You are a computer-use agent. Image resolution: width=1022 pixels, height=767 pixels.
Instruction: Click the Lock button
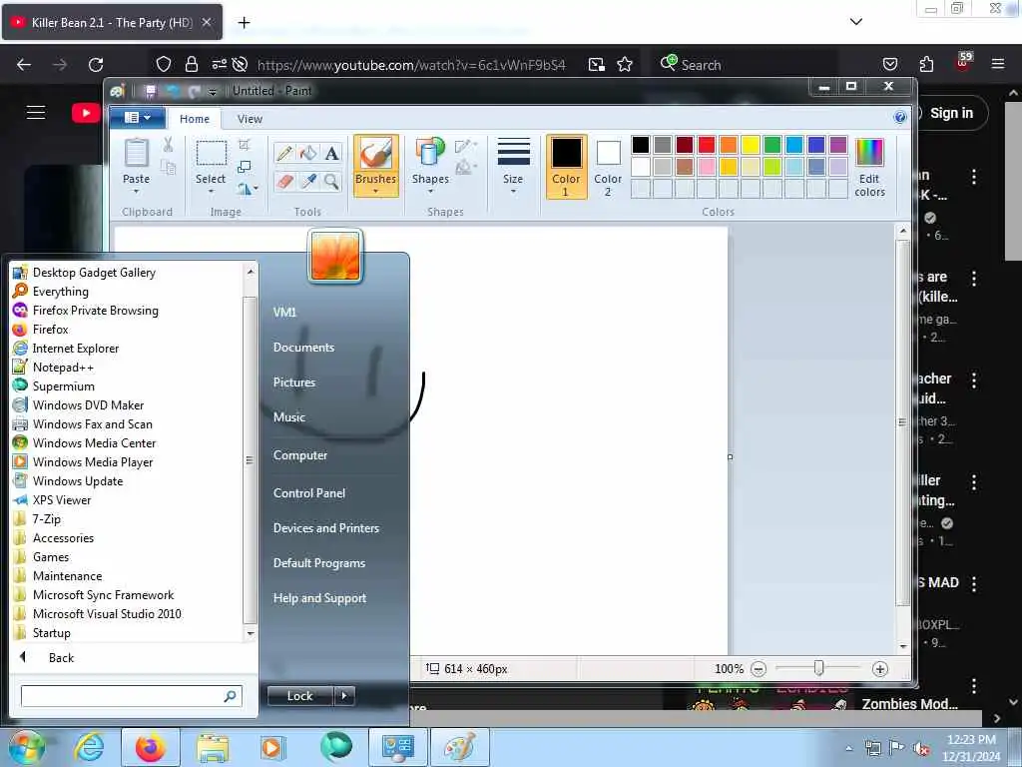click(x=300, y=696)
